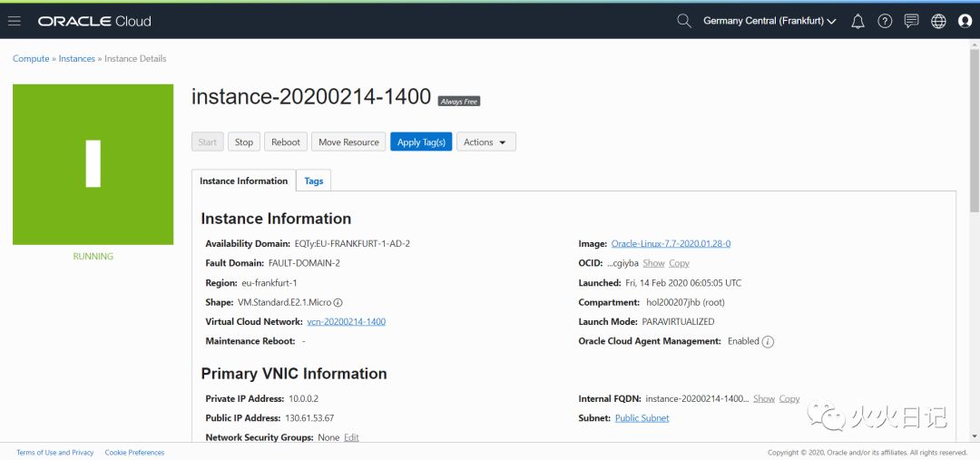980x460 pixels.
Task: Copy the Internal FQDN
Action: click(x=789, y=398)
